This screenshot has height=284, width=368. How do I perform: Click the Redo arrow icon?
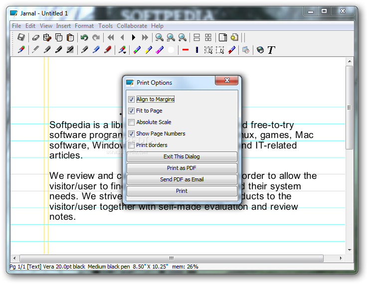[x=96, y=37]
